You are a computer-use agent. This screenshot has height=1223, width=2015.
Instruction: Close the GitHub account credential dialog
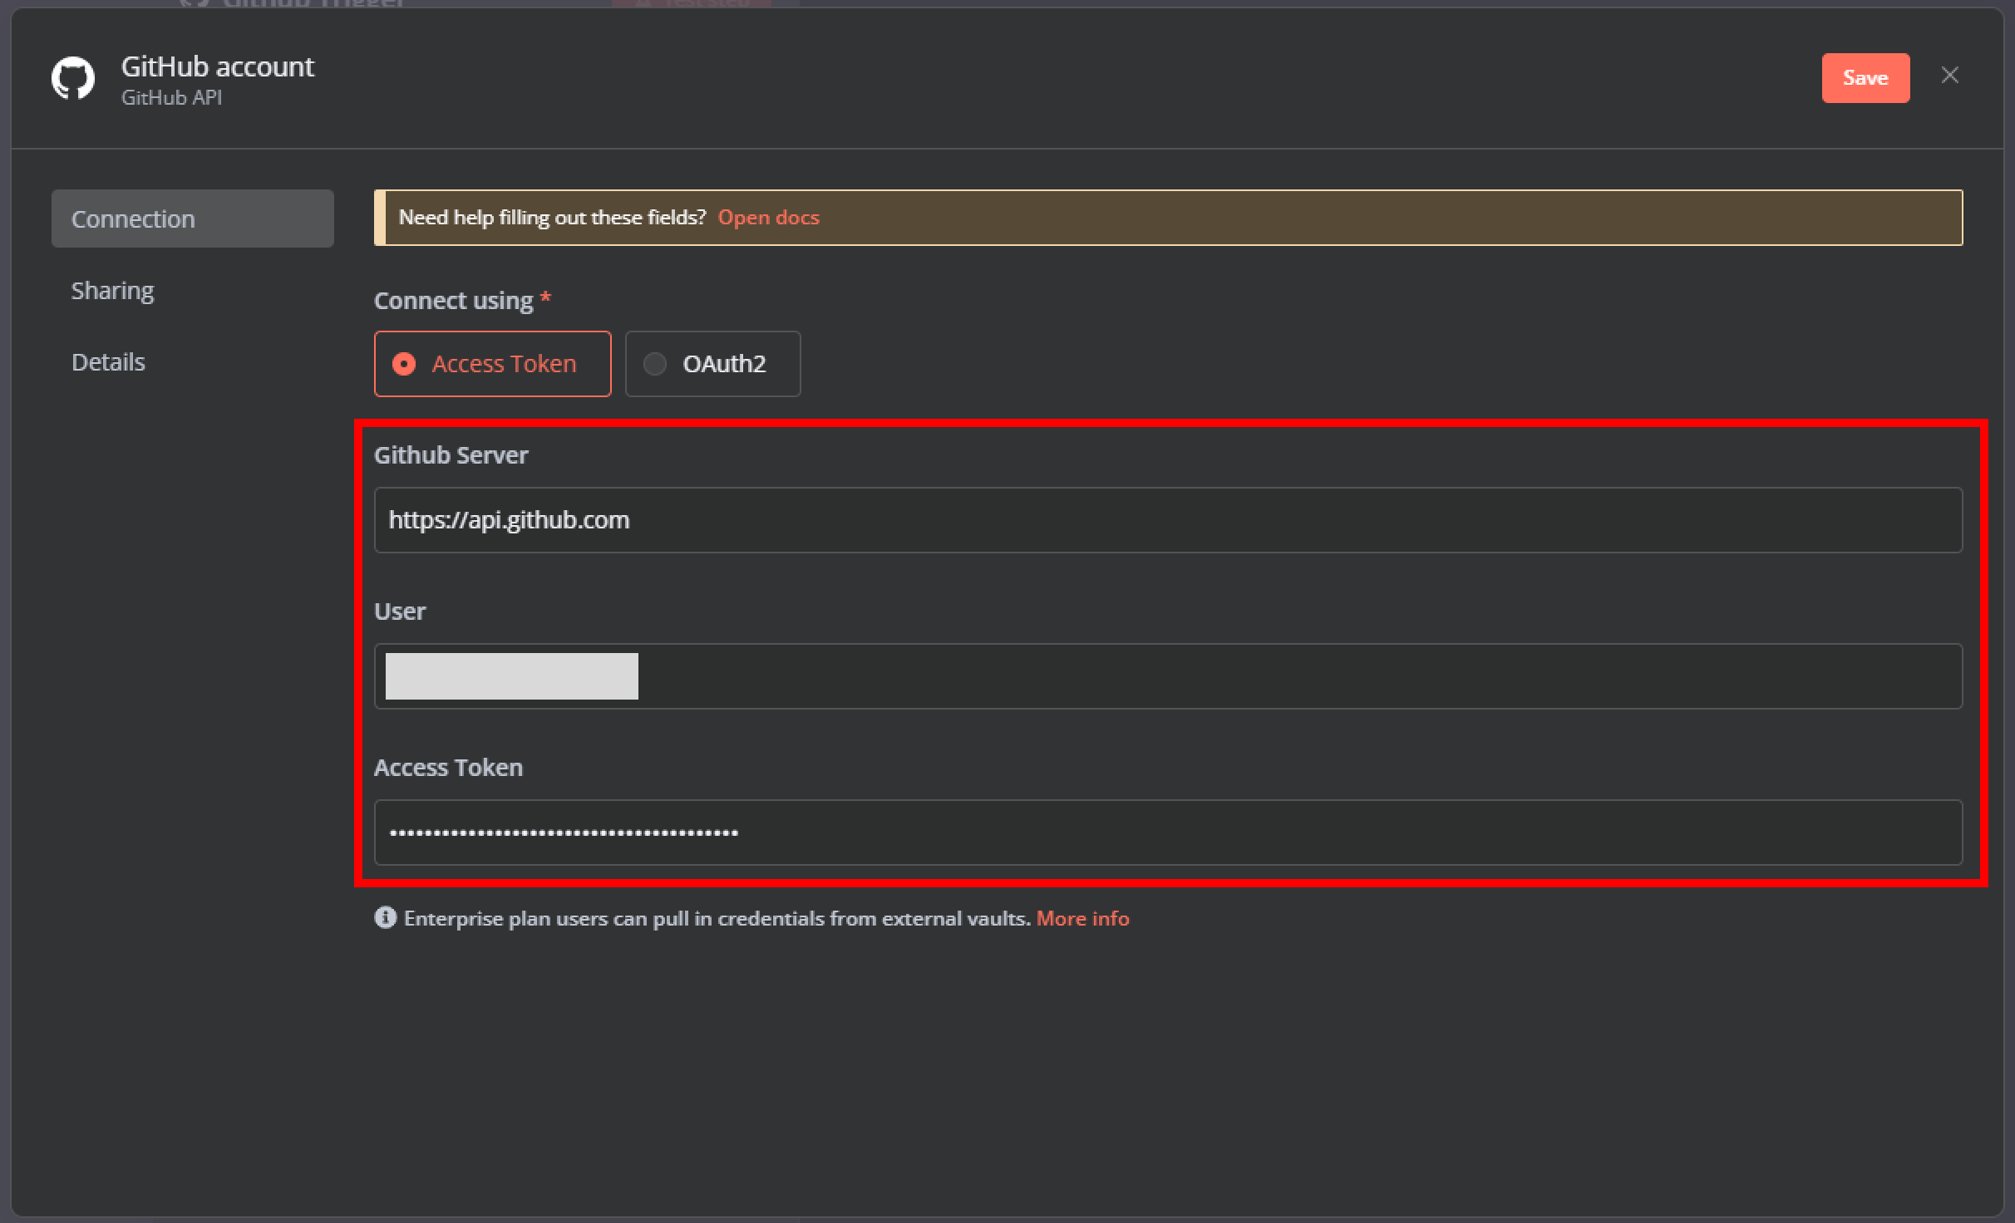click(1949, 76)
